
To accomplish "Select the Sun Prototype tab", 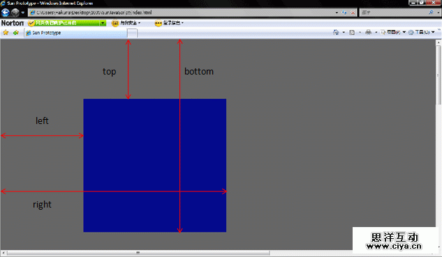I will pos(75,33).
